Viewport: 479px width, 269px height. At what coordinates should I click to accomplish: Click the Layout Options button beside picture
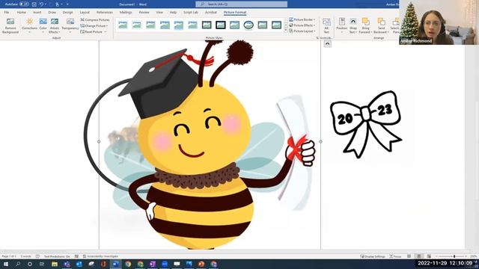point(327,44)
